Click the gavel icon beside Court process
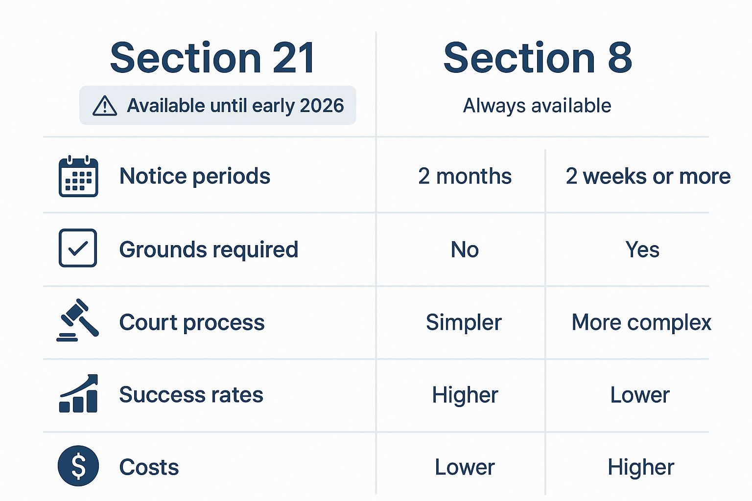Viewport: 752px width, 501px height. coord(78,320)
